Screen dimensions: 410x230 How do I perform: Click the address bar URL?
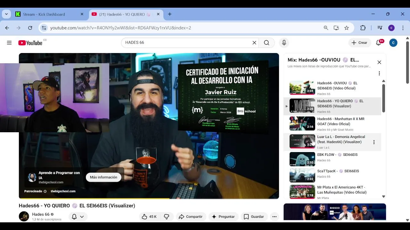120,28
